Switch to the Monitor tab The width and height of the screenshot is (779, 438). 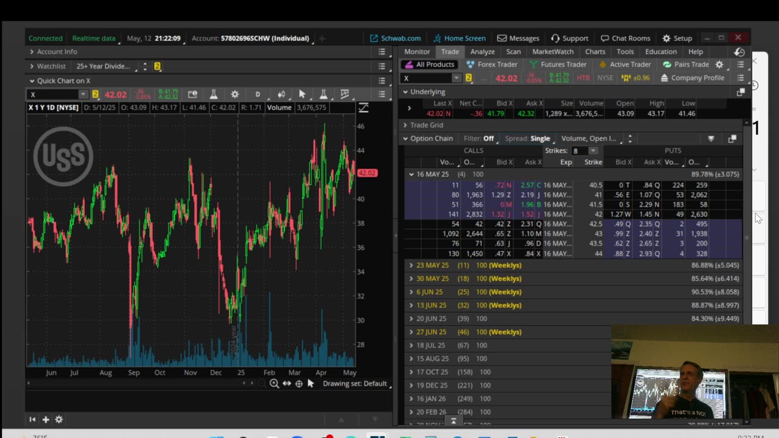pyautogui.click(x=417, y=52)
